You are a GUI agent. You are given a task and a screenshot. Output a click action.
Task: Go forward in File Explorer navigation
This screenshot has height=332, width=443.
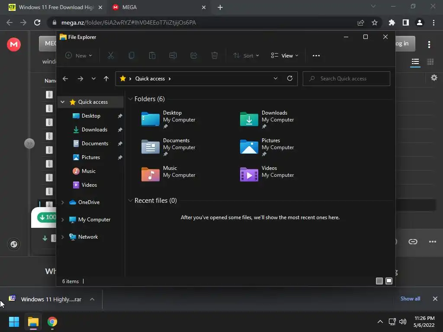point(80,79)
